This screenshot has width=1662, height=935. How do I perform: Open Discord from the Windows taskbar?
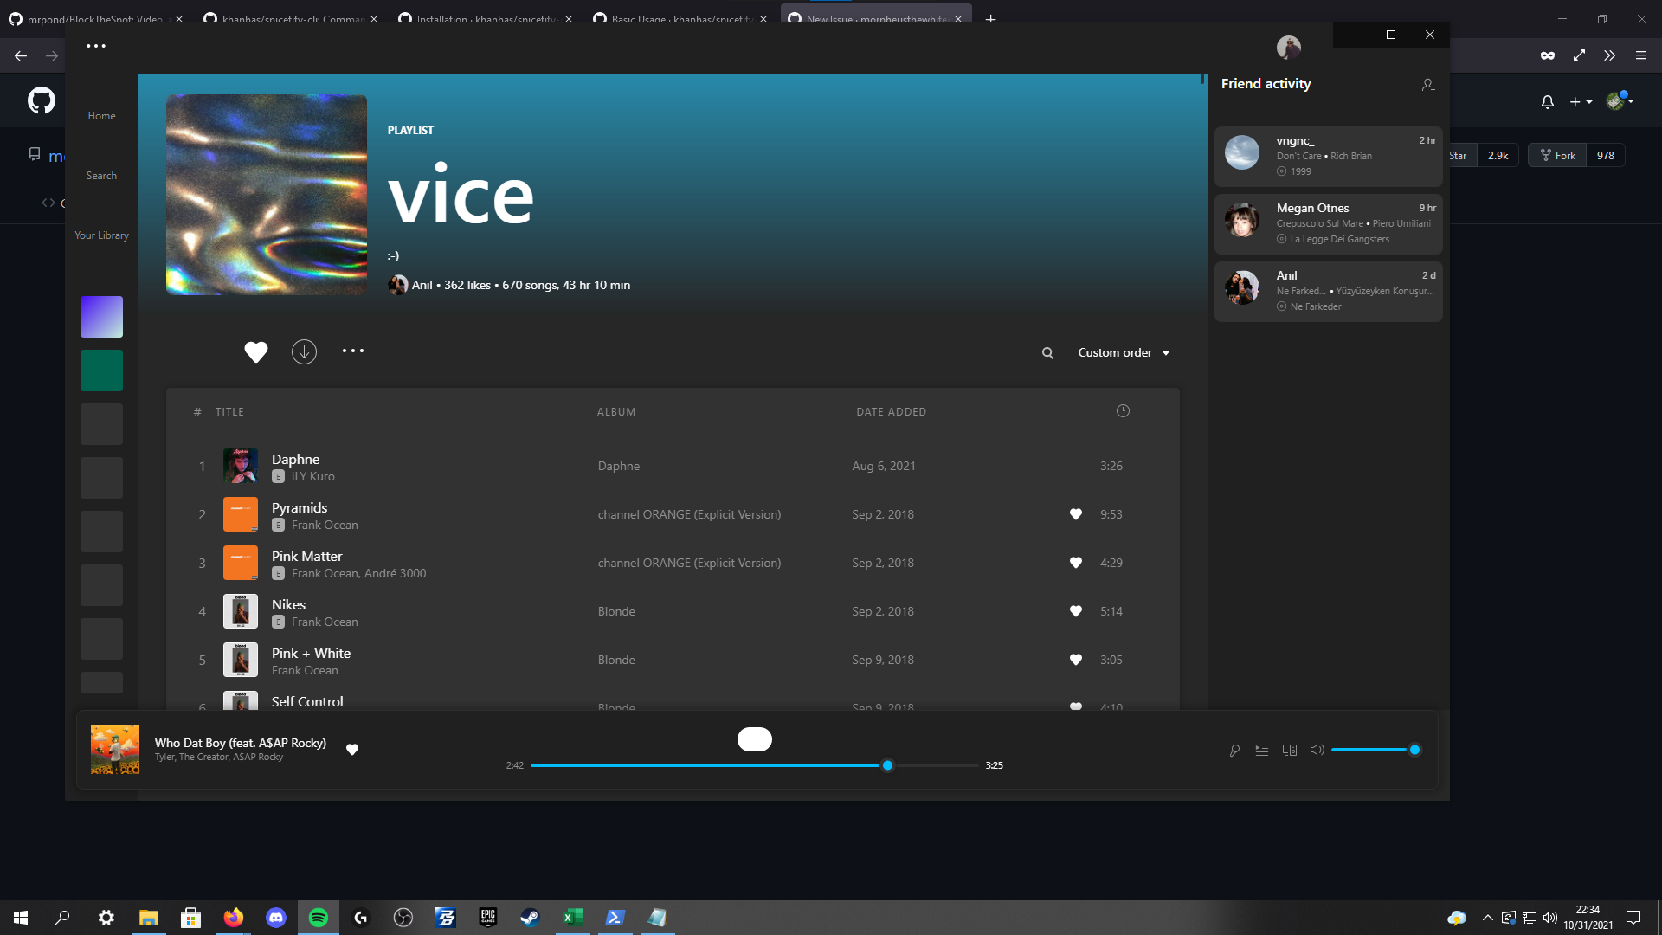pyautogui.click(x=276, y=918)
